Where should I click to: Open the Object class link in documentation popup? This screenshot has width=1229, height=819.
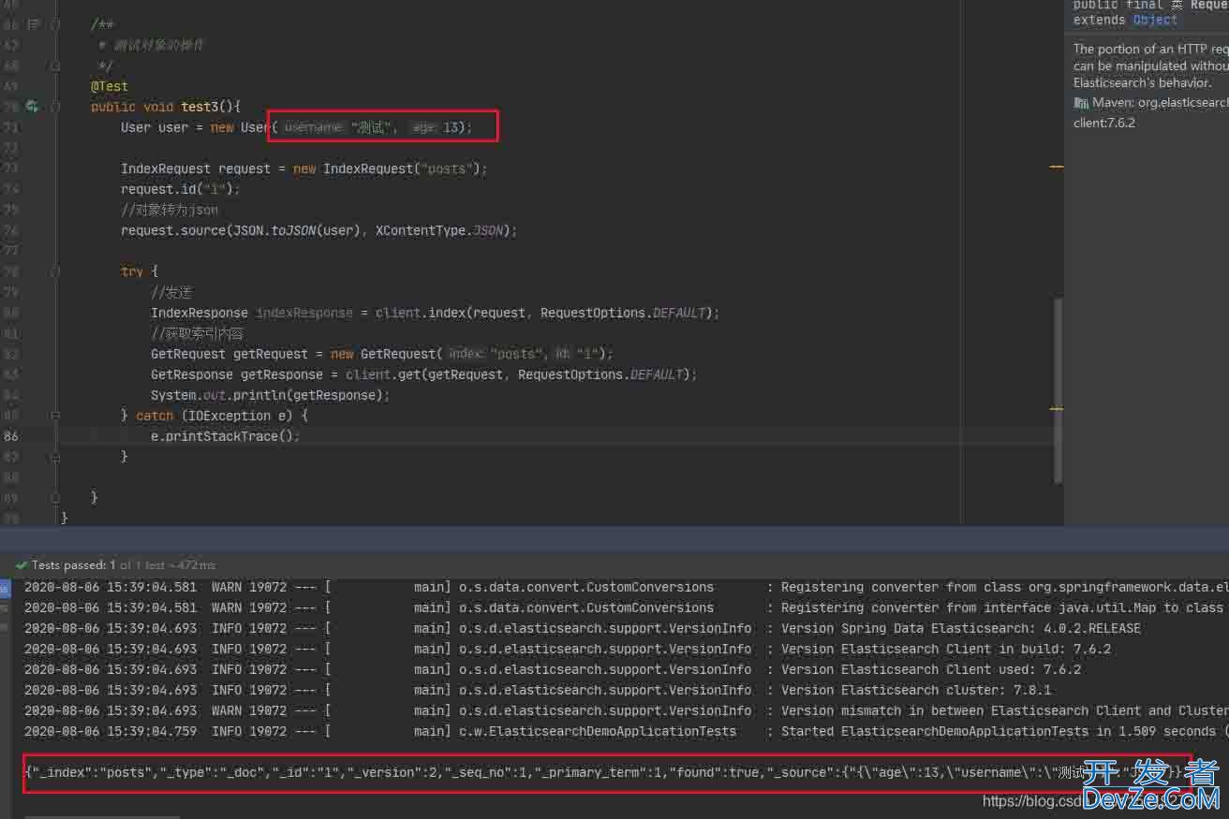(1155, 20)
